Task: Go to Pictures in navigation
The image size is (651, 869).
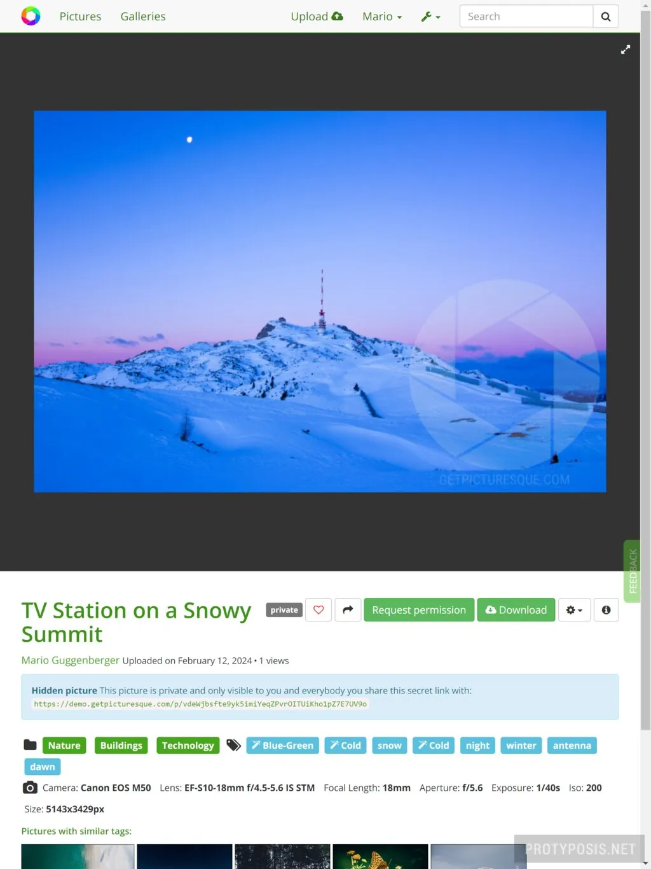Action: point(80,17)
